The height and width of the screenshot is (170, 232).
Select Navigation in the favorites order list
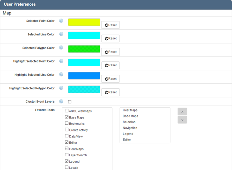[x=130, y=128]
